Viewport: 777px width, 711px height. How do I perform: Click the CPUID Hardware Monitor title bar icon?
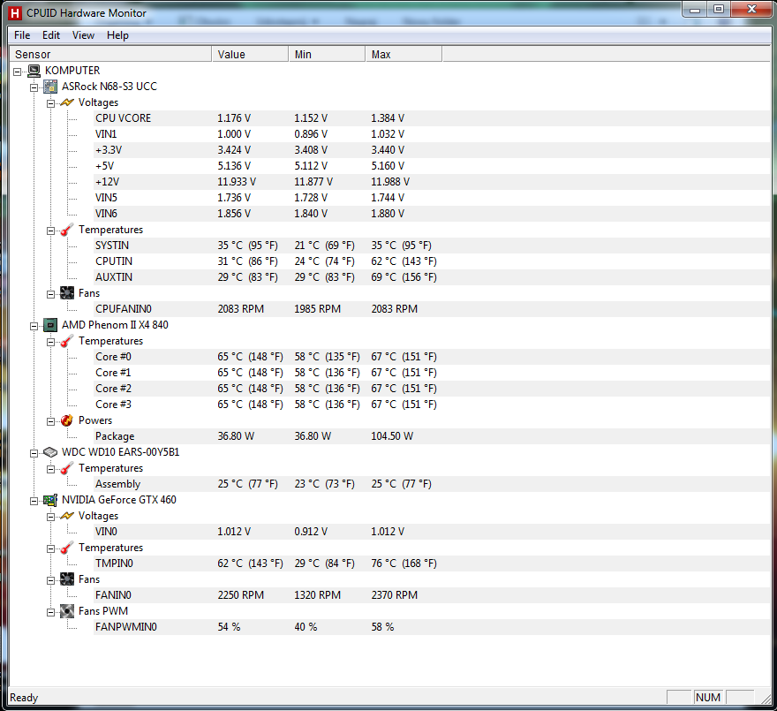click(x=15, y=13)
